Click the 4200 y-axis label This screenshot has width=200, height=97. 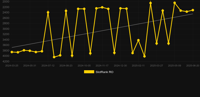[x=6, y=61]
